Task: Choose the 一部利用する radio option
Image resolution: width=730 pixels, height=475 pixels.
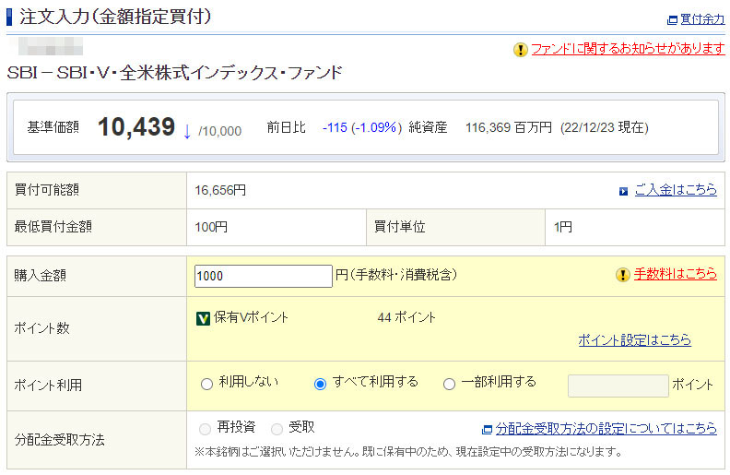Action: coord(450,384)
